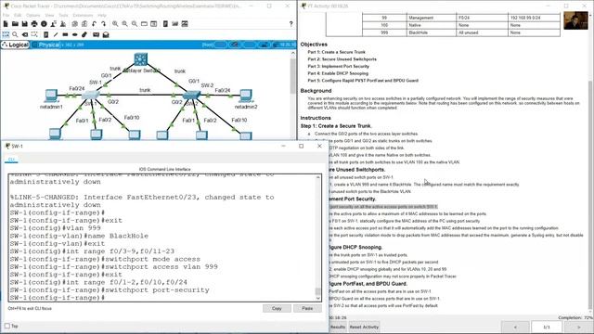Select the netadmin2 PC
The image size is (594, 334).
point(246,95)
